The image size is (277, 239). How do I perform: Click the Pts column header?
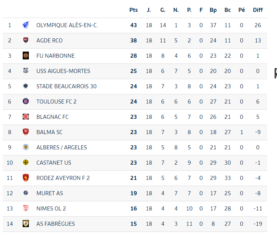click(x=134, y=10)
